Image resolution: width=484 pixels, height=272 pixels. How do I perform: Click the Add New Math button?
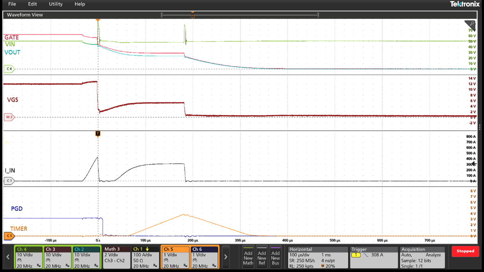(248, 257)
